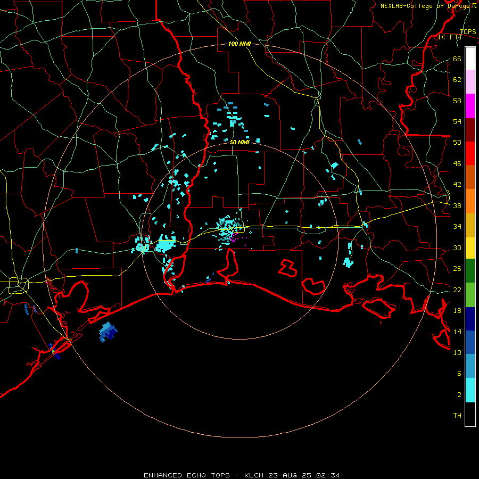The image size is (479, 479).
Task: Click the light pink 62 kft swatch
Action: (470, 81)
